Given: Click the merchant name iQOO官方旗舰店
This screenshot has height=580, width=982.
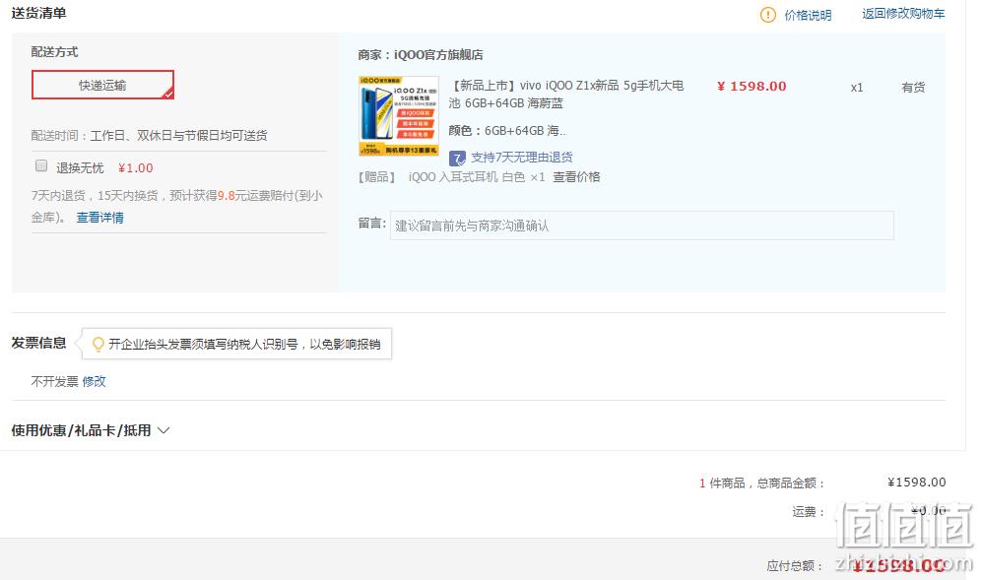Looking at the screenshot, I should (438, 55).
